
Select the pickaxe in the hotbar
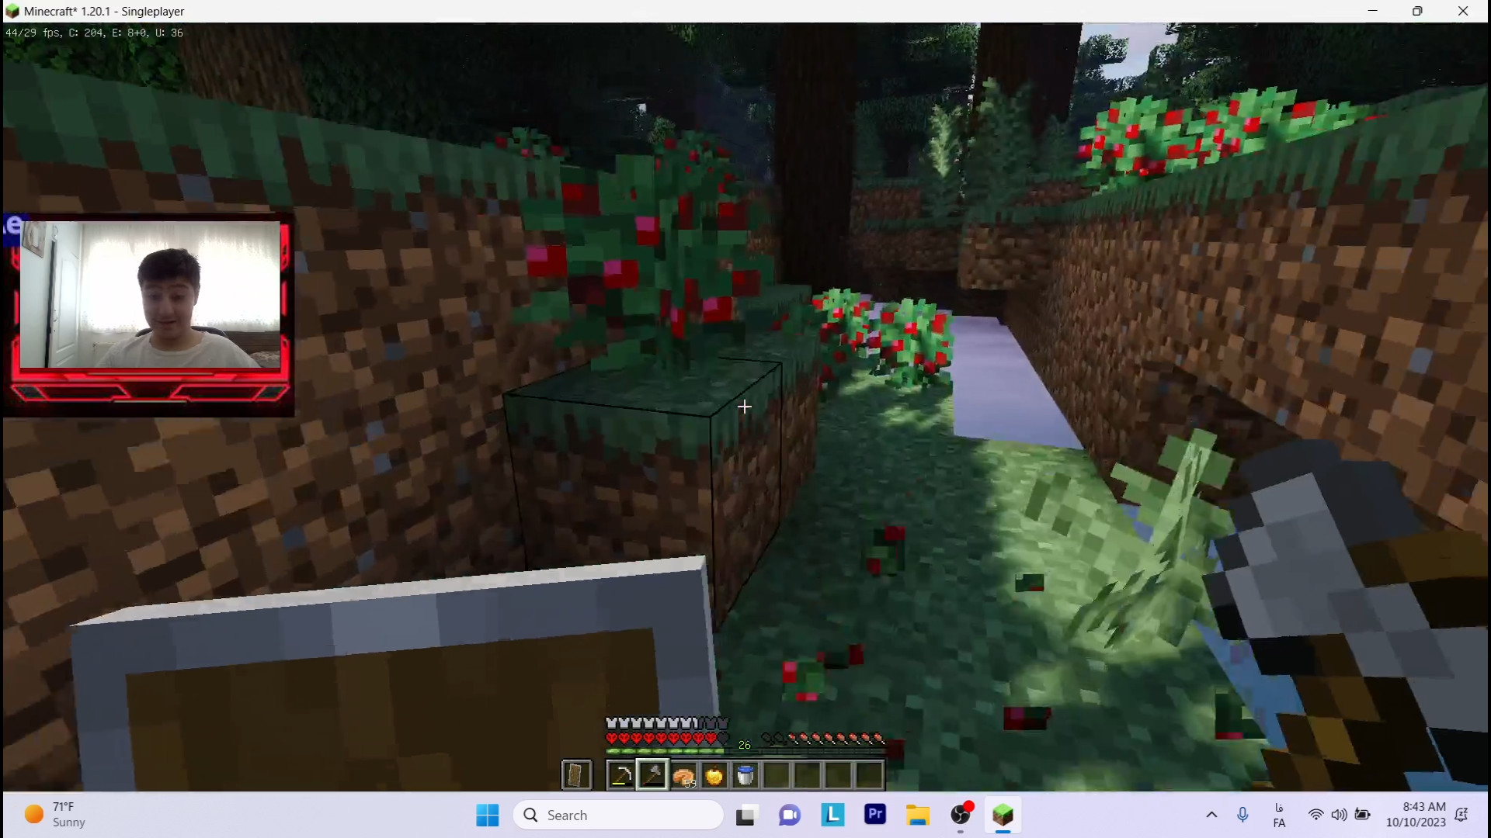[621, 775]
